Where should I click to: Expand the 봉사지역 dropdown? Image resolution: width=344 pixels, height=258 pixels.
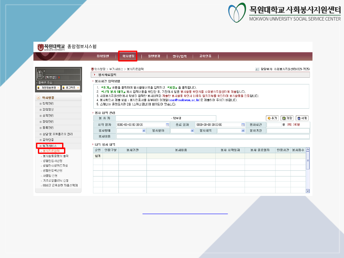point(242,131)
